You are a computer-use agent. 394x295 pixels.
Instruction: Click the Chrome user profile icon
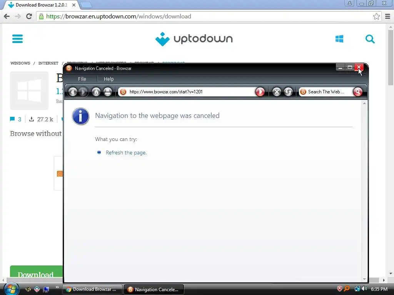349,3
